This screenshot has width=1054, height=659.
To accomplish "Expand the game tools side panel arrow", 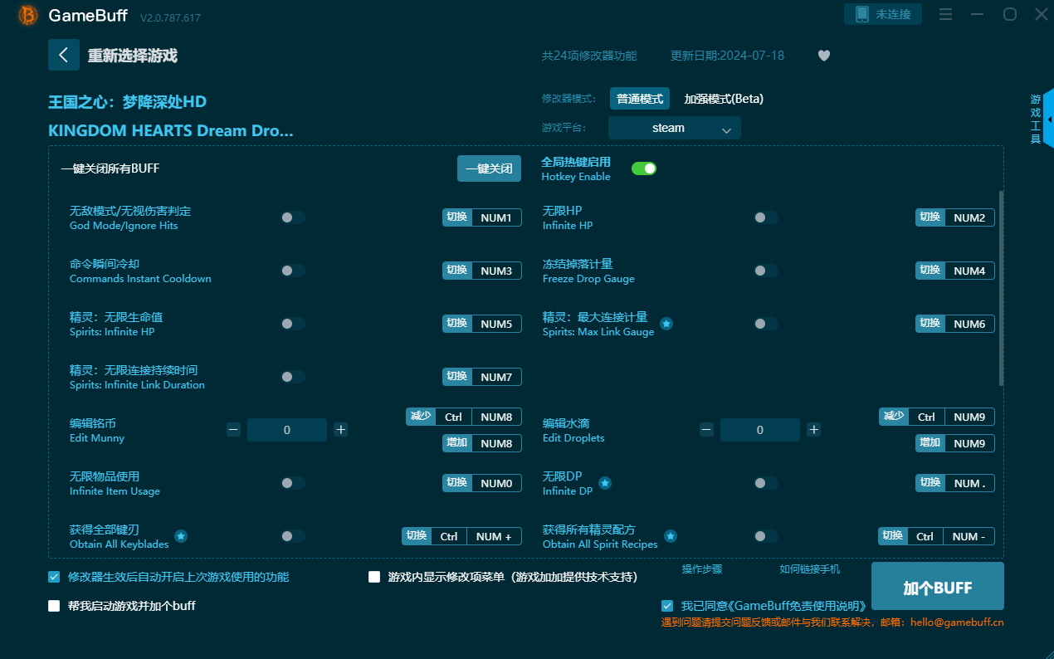I will pos(1049,120).
